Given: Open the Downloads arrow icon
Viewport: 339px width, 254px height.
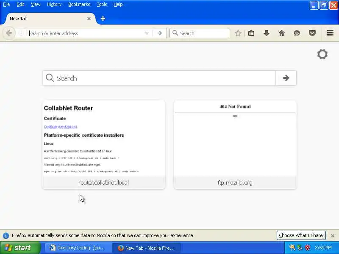Looking at the screenshot, I should (x=267, y=33).
